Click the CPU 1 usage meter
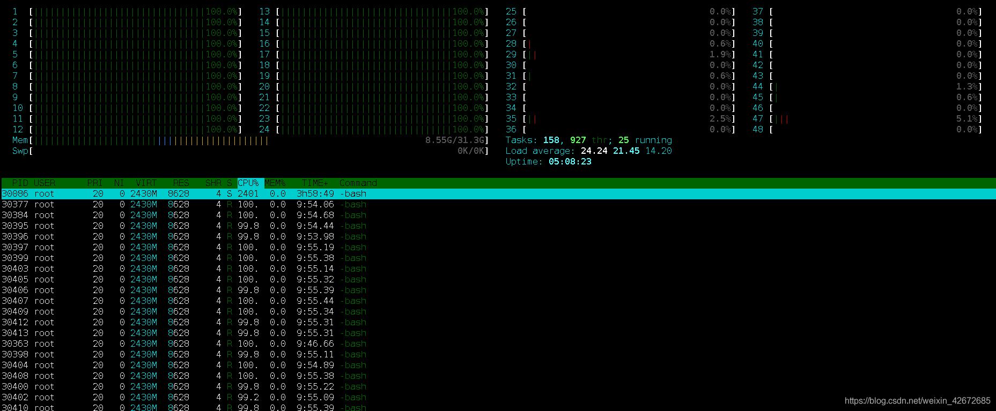The height and width of the screenshot is (411, 996). [x=127, y=12]
